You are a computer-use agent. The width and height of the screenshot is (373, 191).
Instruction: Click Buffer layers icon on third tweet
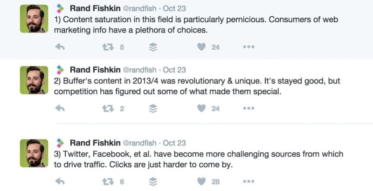coord(153,182)
